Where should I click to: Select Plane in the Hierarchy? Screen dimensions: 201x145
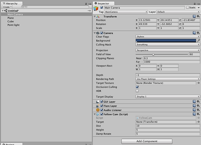[11, 18]
